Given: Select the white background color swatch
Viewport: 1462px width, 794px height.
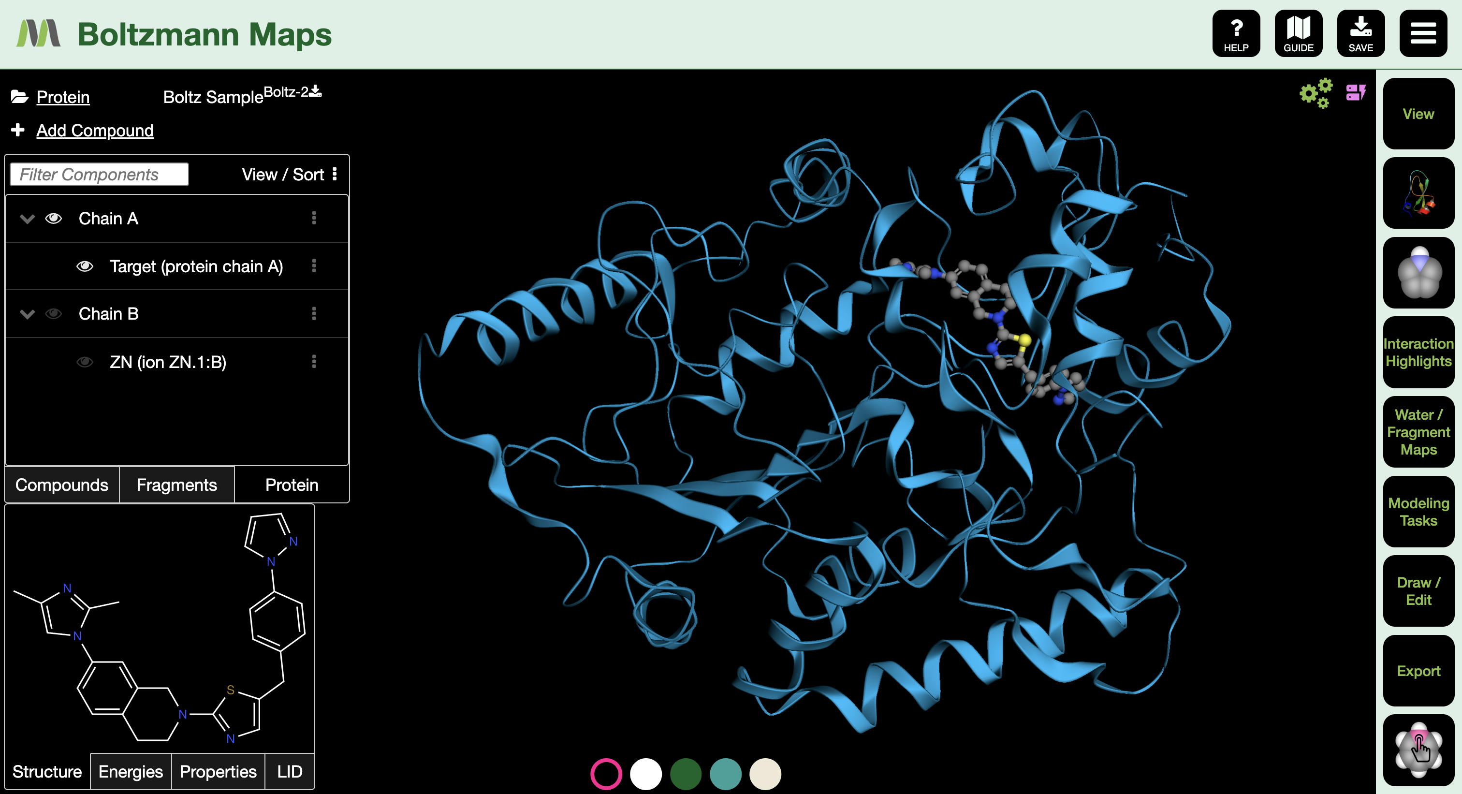Looking at the screenshot, I should (646, 774).
